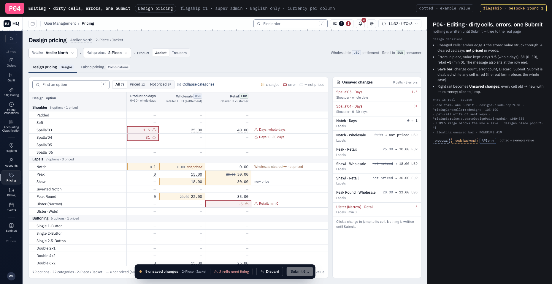Open Accounting Classification in sidebar
This screenshot has width=552, height=284.
point(11,126)
